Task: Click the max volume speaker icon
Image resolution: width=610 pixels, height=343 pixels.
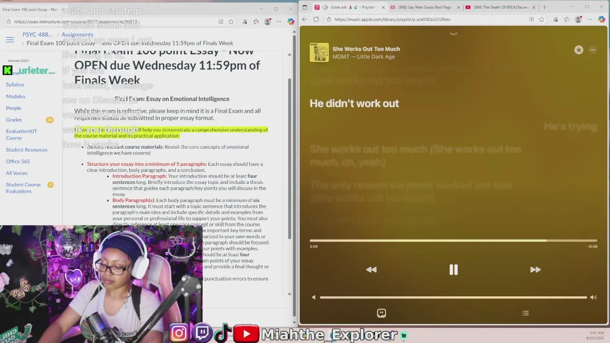Action: [x=593, y=297]
